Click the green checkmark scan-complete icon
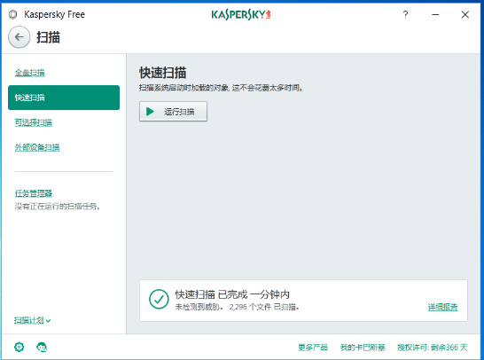The width and height of the screenshot is (484, 360). click(x=159, y=299)
